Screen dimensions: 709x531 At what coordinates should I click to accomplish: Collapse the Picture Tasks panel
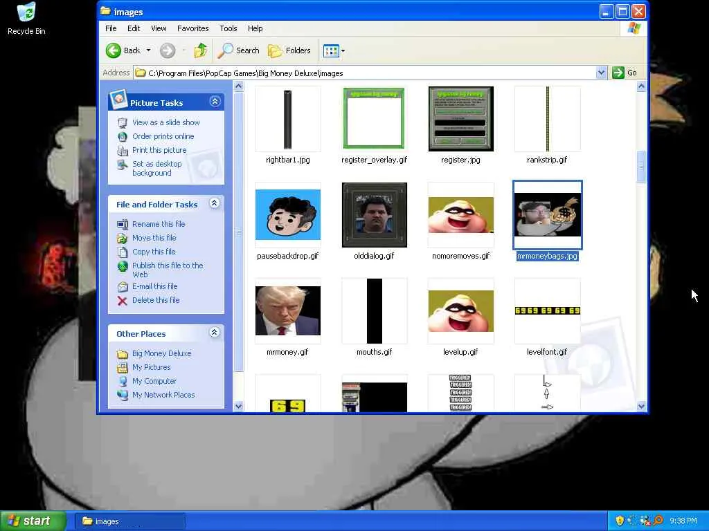[x=215, y=101]
